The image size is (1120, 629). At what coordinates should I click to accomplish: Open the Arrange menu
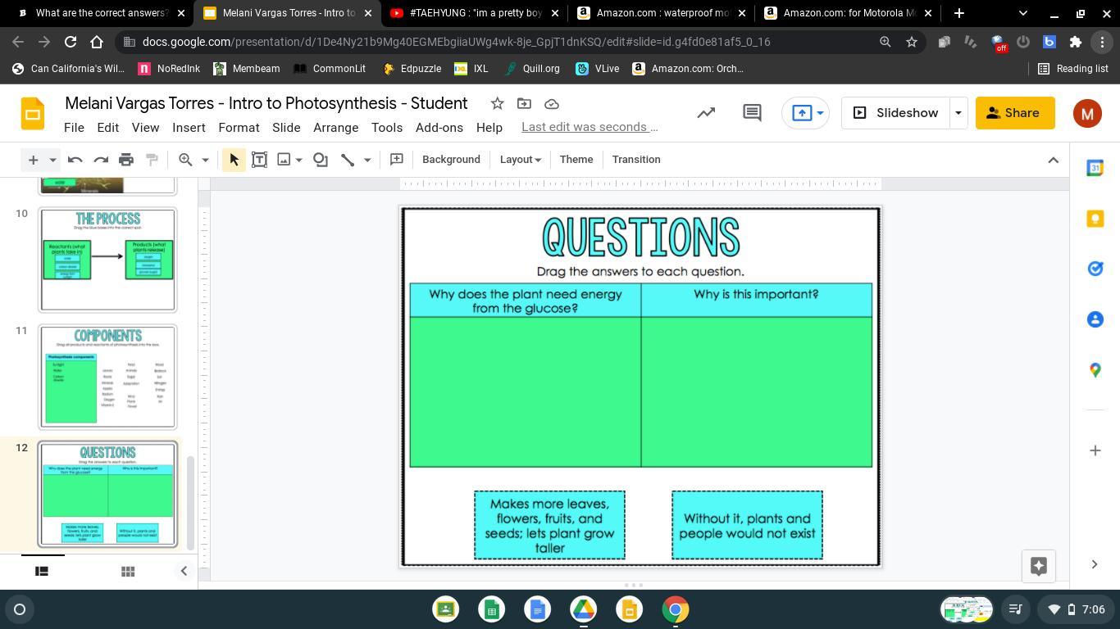pos(335,128)
